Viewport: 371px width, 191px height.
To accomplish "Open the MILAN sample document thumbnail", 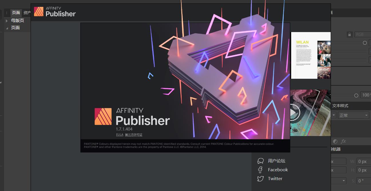I will coord(311,55).
